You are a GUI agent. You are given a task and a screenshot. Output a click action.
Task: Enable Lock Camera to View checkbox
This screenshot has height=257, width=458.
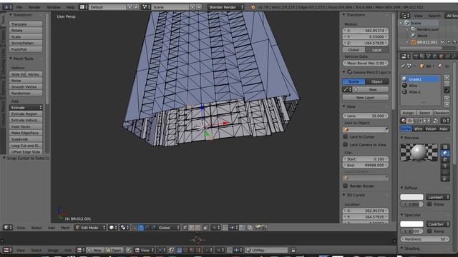(345, 145)
